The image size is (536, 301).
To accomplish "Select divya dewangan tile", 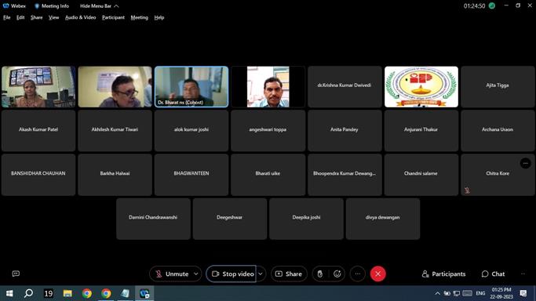I will click(x=383, y=219).
